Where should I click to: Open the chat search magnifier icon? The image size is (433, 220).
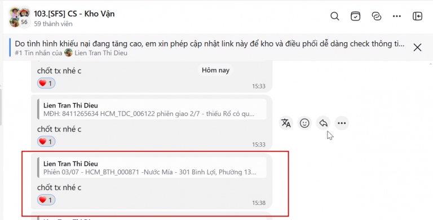pyautogui.click(x=335, y=16)
